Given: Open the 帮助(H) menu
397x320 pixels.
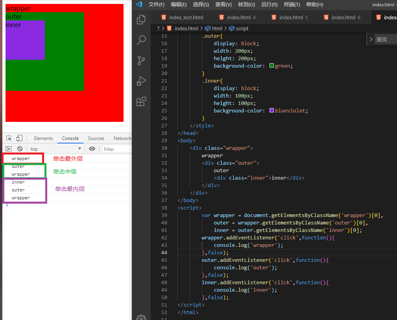Looking at the screenshot, I should 315,5.
